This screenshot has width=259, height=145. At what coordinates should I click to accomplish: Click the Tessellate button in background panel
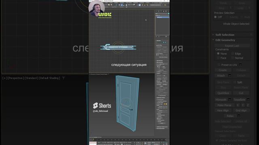[239, 99]
